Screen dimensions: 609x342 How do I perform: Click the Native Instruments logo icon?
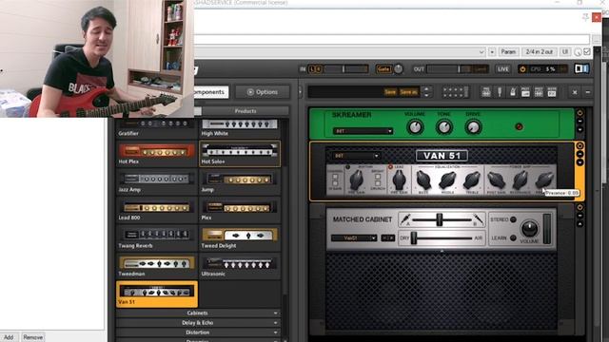point(581,68)
